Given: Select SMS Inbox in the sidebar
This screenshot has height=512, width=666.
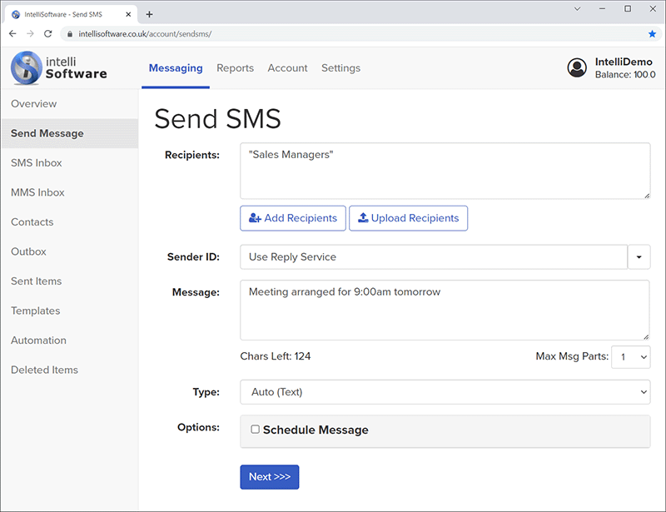Looking at the screenshot, I should [36, 162].
